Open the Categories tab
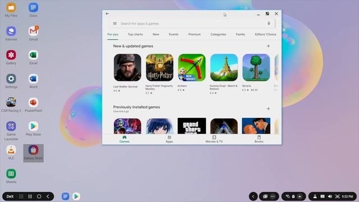The height and width of the screenshot is (202, 359). tap(218, 34)
